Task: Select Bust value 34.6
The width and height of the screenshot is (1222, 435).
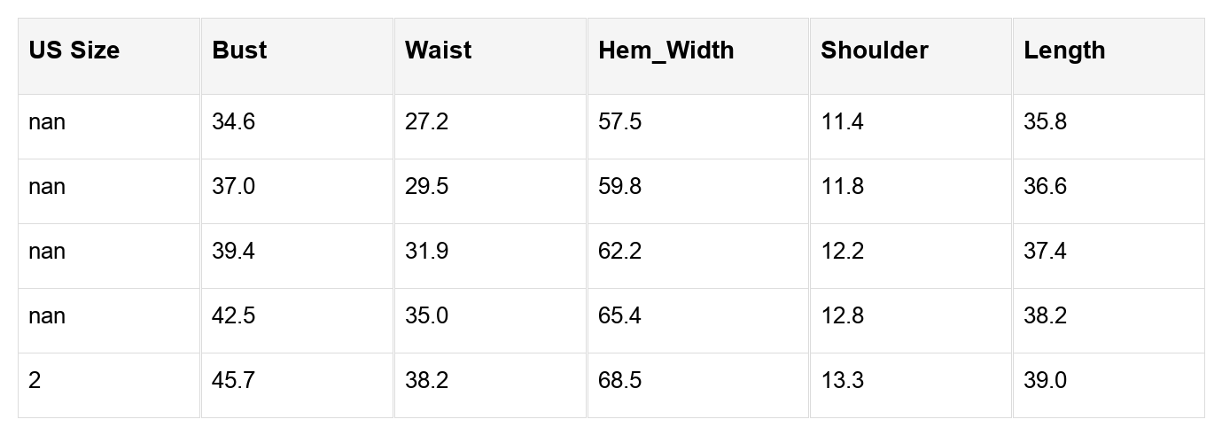Action: coord(233,122)
